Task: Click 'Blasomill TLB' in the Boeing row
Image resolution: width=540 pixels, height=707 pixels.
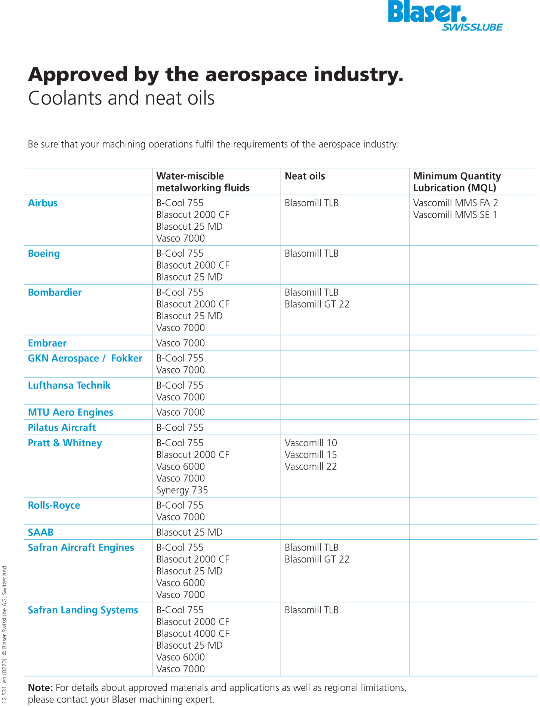Action: tap(311, 254)
